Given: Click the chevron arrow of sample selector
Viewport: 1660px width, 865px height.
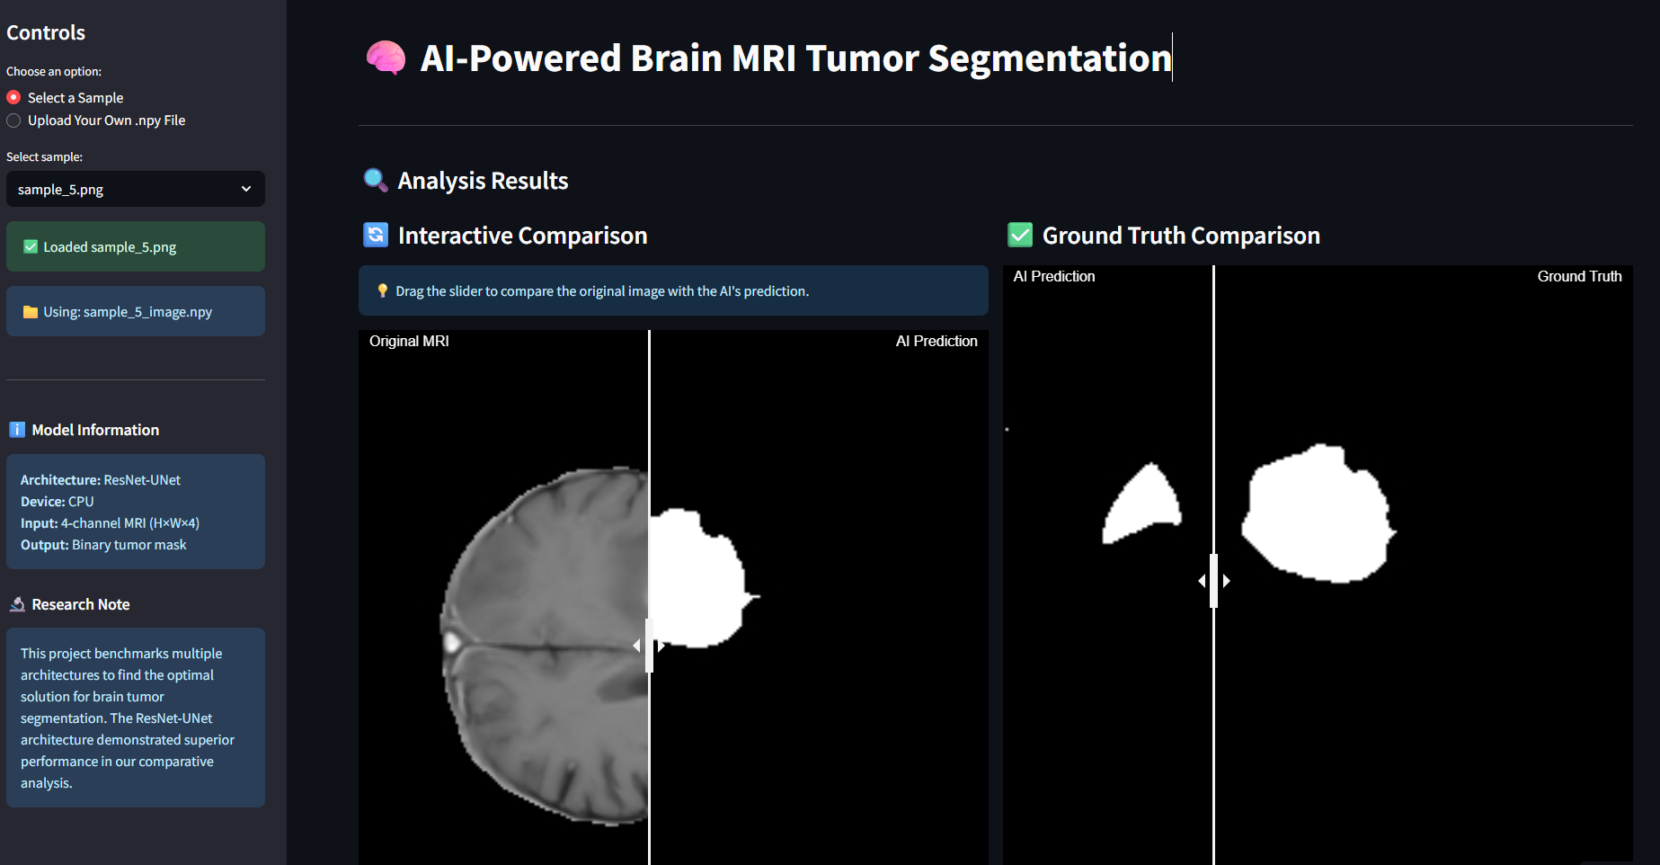Looking at the screenshot, I should (246, 189).
